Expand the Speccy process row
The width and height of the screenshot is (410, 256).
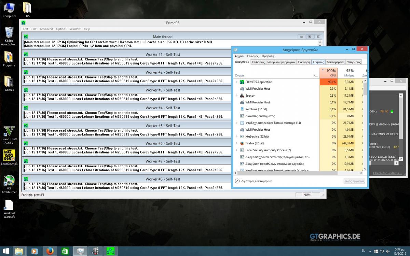236,96
